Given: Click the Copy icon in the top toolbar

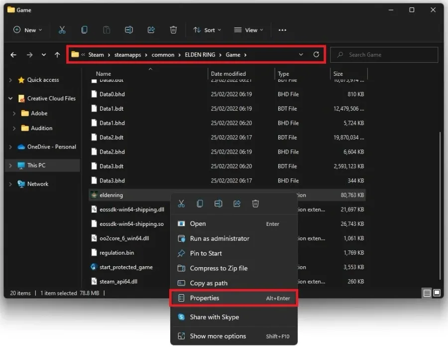Looking at the screenshot, I should tap(84, 30).
